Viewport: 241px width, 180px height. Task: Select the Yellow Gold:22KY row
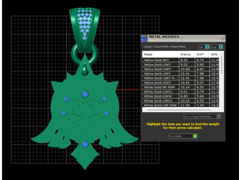(x=181, y=82)
